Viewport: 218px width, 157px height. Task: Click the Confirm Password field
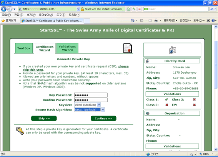click(x=91, y=100)
